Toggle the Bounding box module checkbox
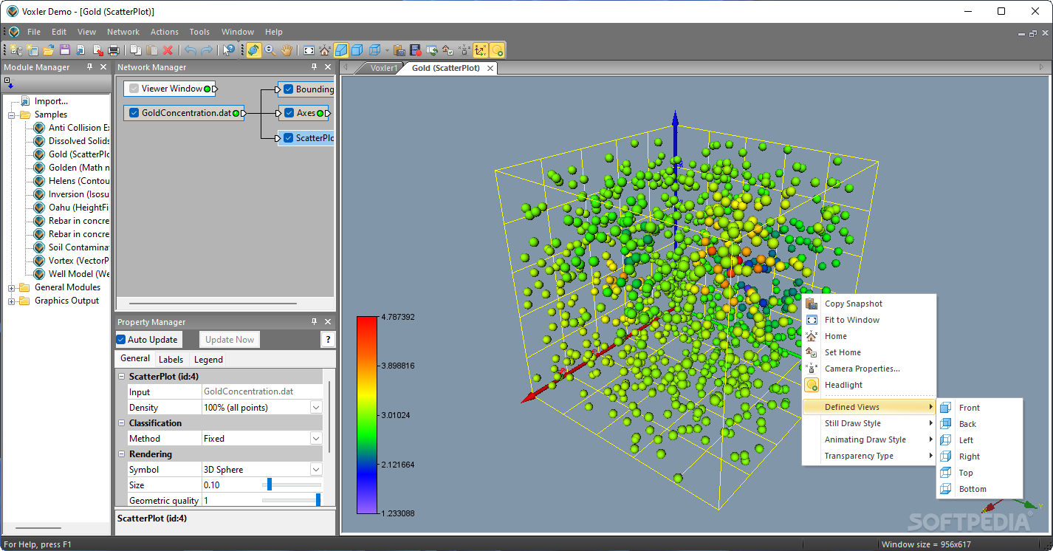This screenshot has width=1053, height=551. [288, 89]
